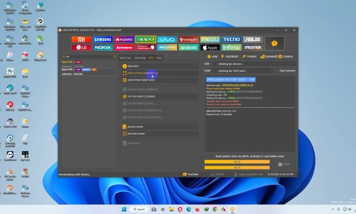
Task: Select the Spreadtrum brand tile
Action: pyautogui.click(x=253, y=47)
